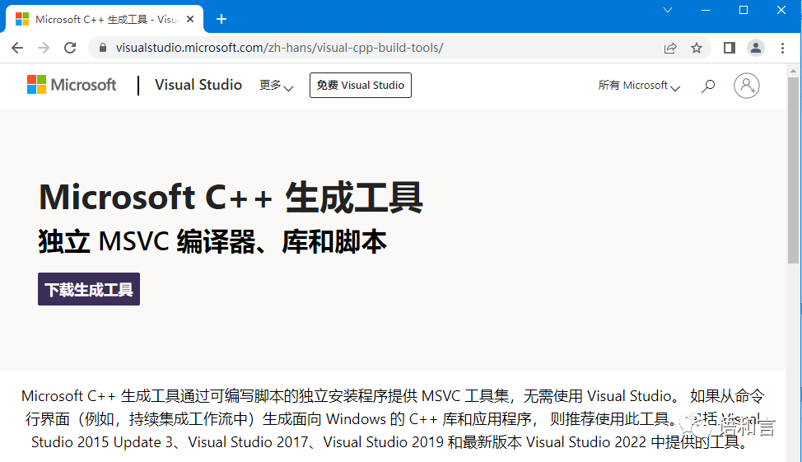Reload the page with refresh icon

pyautogui.click(x=70, y=48)
